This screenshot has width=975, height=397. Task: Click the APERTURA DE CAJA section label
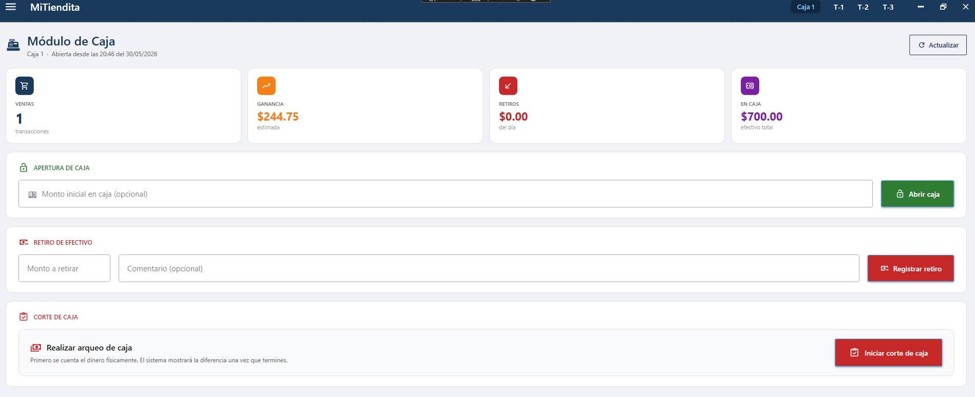point(61,168)
